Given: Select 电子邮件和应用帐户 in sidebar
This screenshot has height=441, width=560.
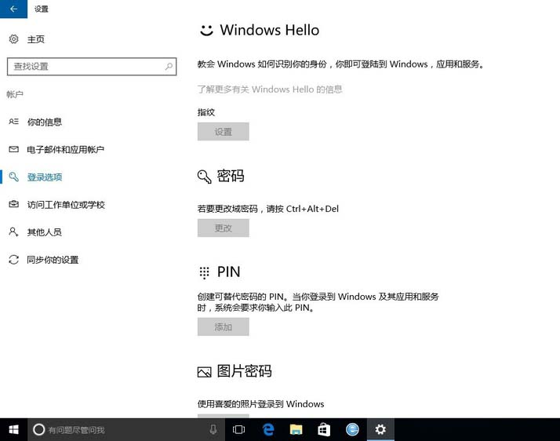Looking at the screenshot, I should tap(65, 150).
